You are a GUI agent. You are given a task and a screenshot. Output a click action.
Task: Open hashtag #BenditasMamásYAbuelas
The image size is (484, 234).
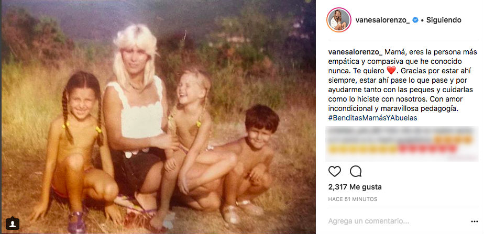372,118
